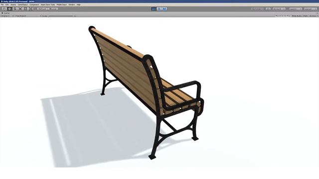Select the Game tab
This screenshot has width=319, height=179.
[5, 13]
